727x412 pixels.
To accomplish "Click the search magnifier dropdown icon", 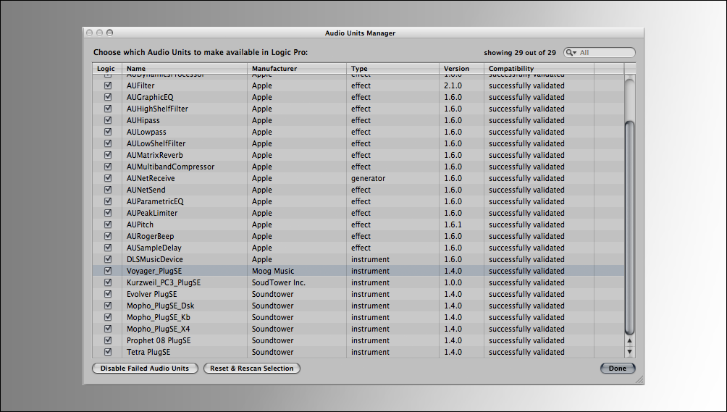I will (571, 53).
